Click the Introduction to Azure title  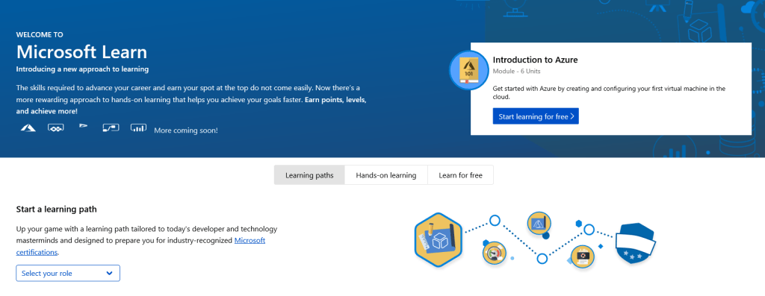[x=535, y=60]
